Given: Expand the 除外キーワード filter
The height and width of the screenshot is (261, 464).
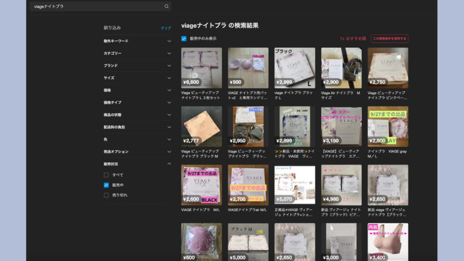Looking at the screenshot, I should click(x=137, y=41).
